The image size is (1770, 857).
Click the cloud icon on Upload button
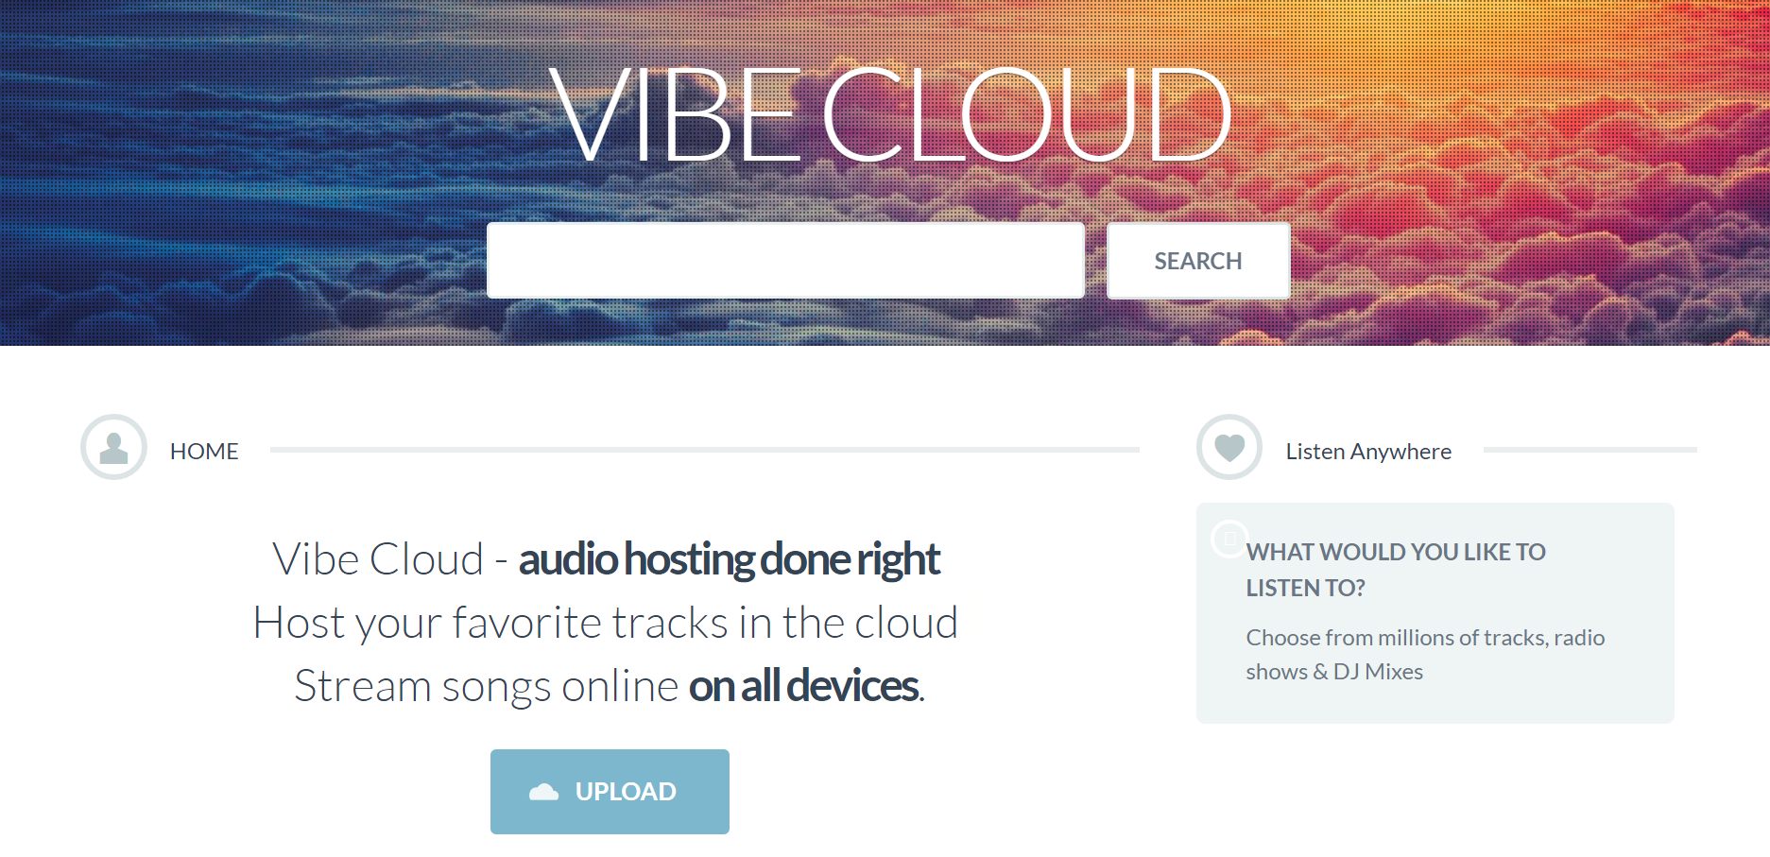(543, 792)
